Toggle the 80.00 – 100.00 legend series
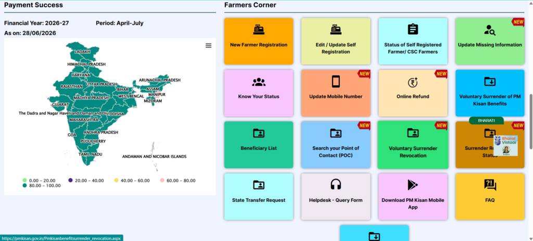Image resolution: width=533 pixels, height=241 pixels. coord(42,186)
